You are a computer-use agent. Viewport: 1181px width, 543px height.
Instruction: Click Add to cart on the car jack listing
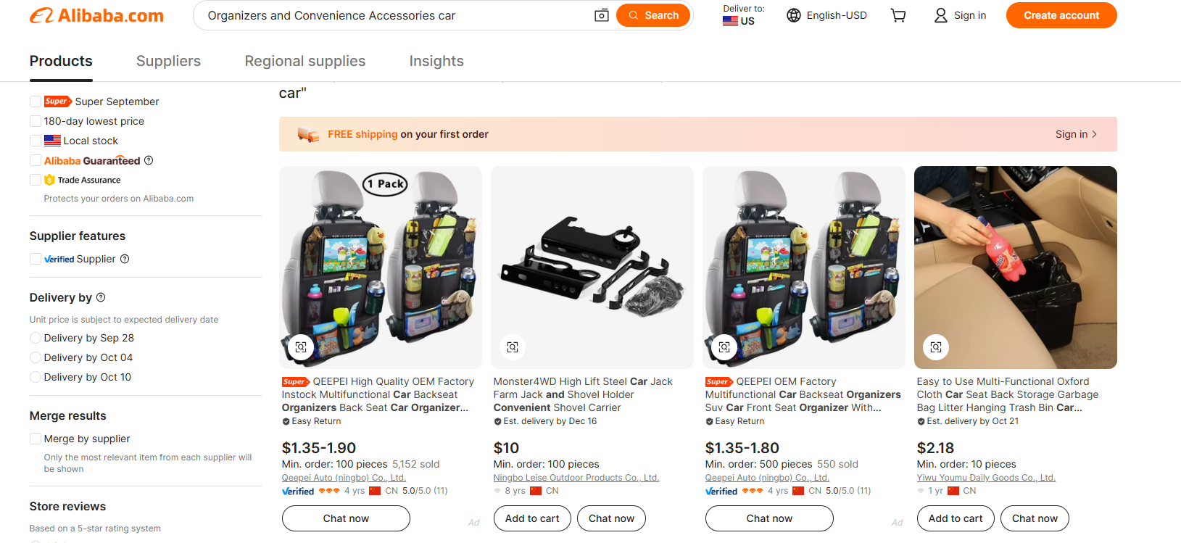pyautogui.click(x=531, y=518)
